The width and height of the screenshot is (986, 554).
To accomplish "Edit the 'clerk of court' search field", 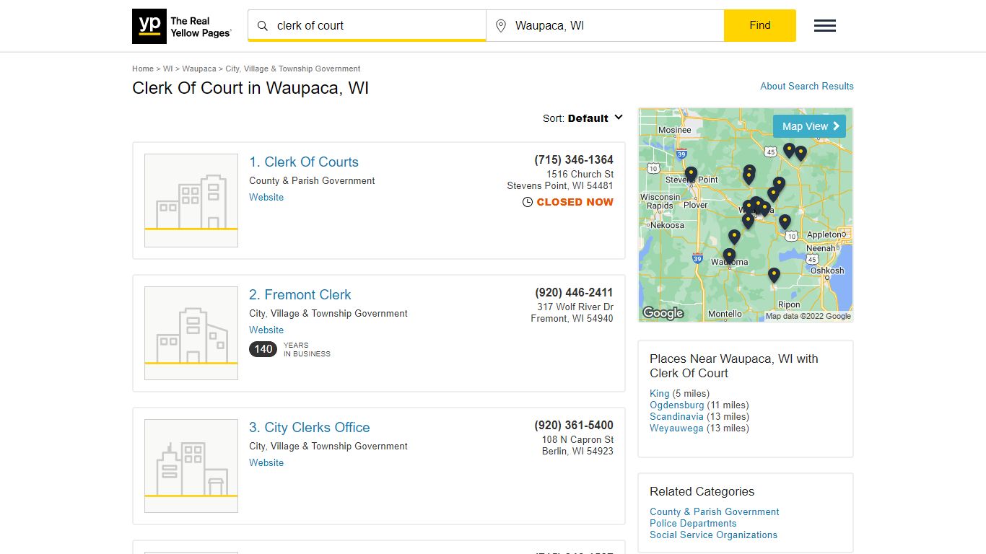I will point(367,26).
